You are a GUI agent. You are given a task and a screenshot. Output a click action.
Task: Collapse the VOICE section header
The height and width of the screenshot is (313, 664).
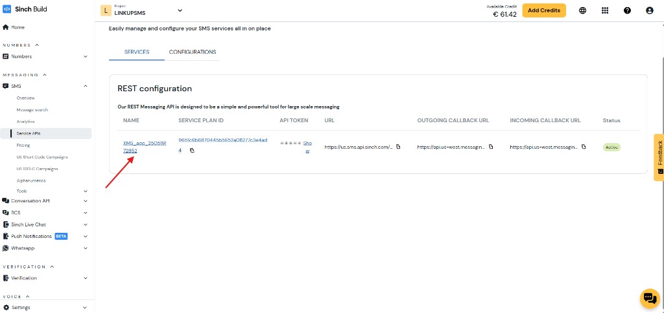point(16,297)
